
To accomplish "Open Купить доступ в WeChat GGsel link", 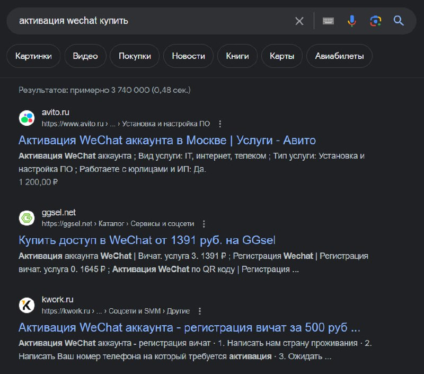I will click(147, 240).
